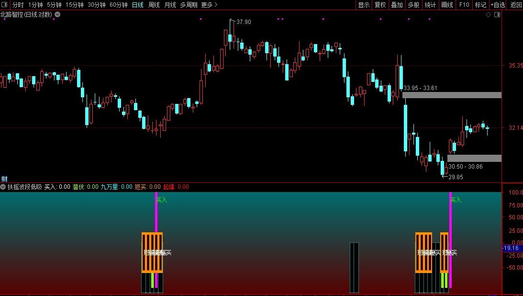Viewport: 523px width, 296px height.
Task: Select the upper gray gap zone bar
Action: click(452, 95)
